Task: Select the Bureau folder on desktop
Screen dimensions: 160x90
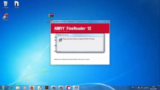Action: click(17, 4)
